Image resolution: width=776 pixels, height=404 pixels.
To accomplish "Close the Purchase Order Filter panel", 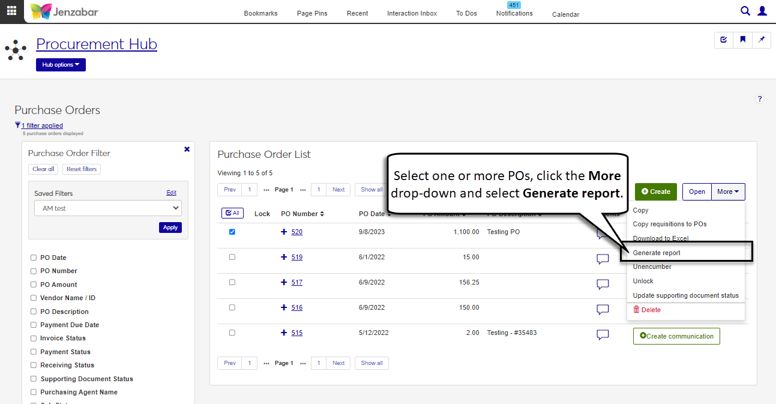I will [187, 149].
